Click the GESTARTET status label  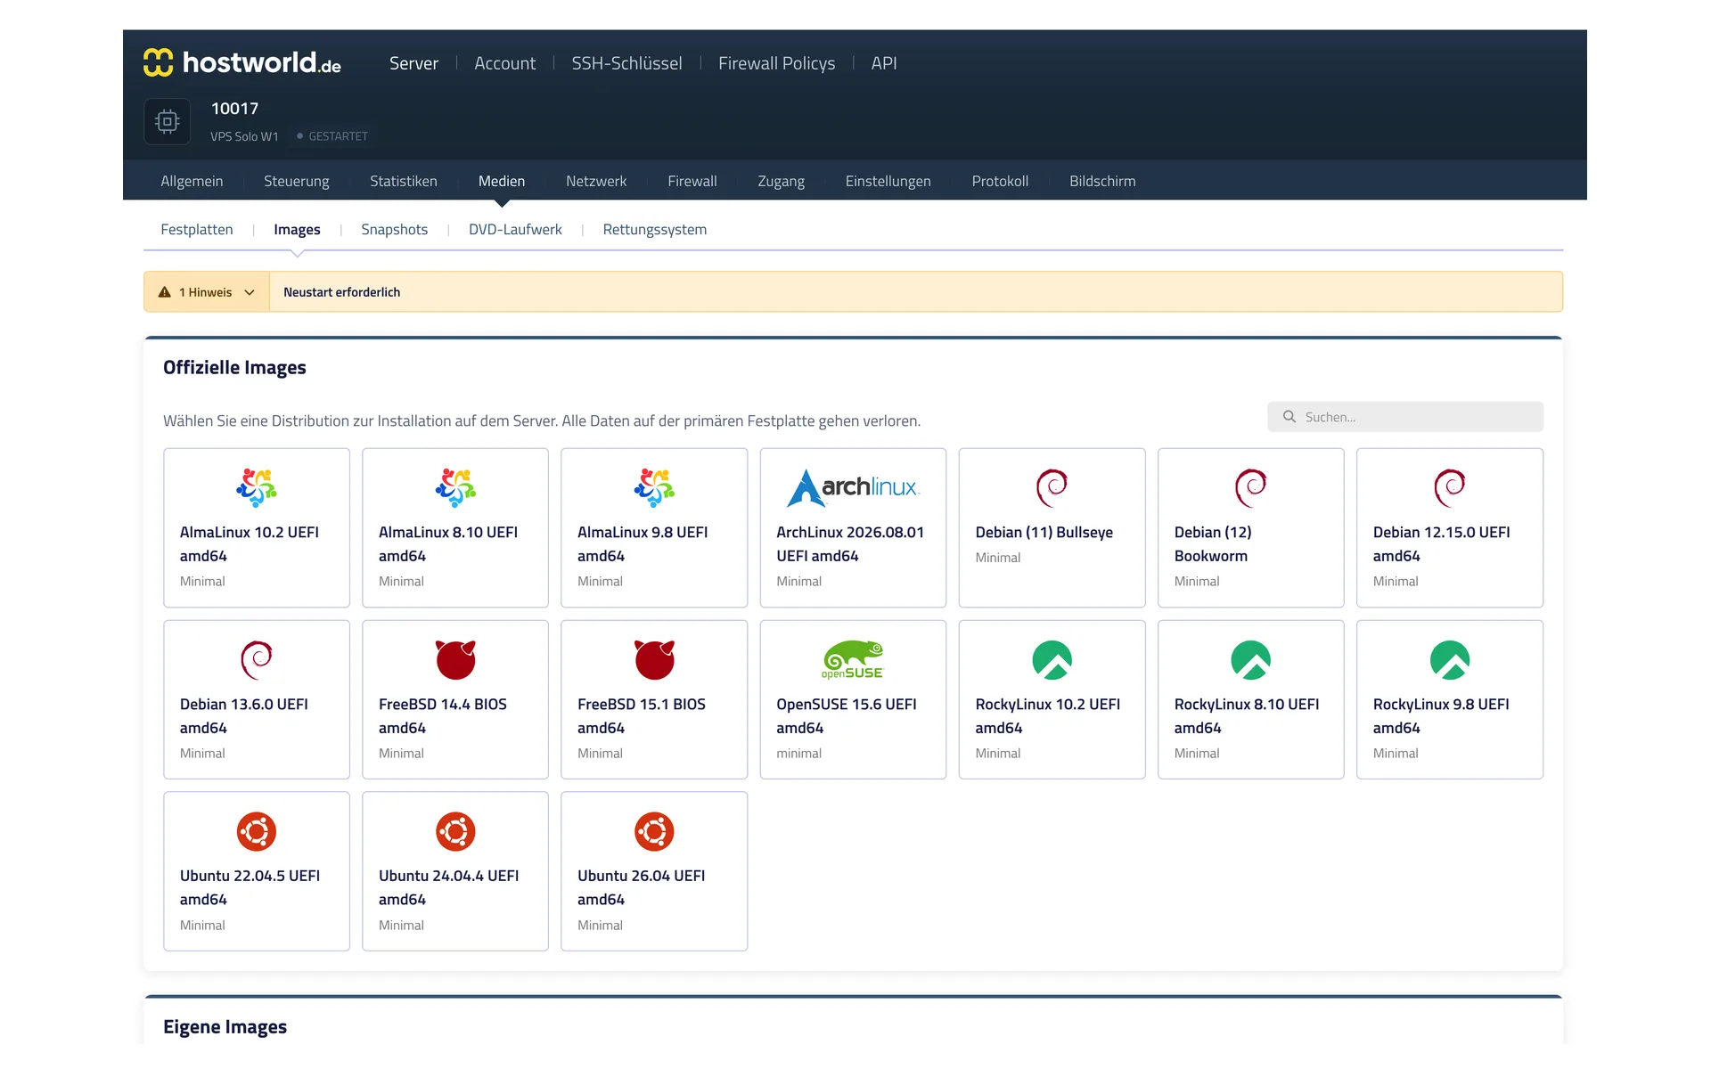[338, 136]
